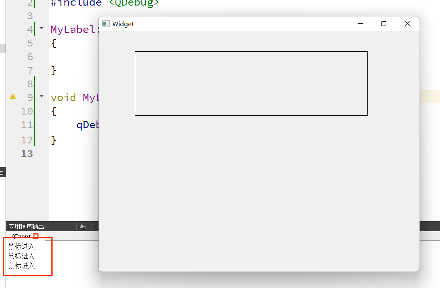Click the <QDebug> include text
The image size is (440, 288).
[134, 3]
